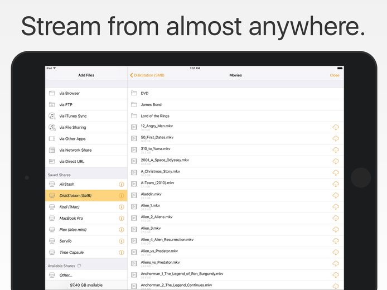The width and height of the screenshot is (387, 290).
Task: Download 2001_A_Space_Odyssey.mkv via its cloud icon
Action: click(x=335, y=161)
